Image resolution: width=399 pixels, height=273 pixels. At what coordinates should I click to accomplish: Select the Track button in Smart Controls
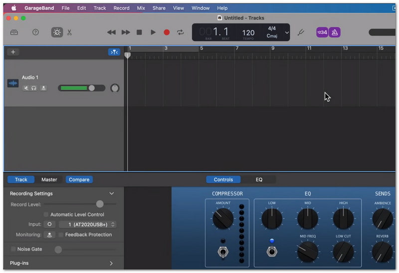[21, 180]
